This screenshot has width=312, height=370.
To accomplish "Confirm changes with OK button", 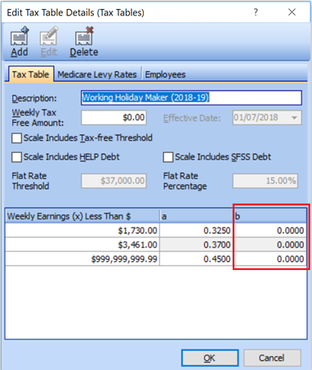I will tap(210, 358).
